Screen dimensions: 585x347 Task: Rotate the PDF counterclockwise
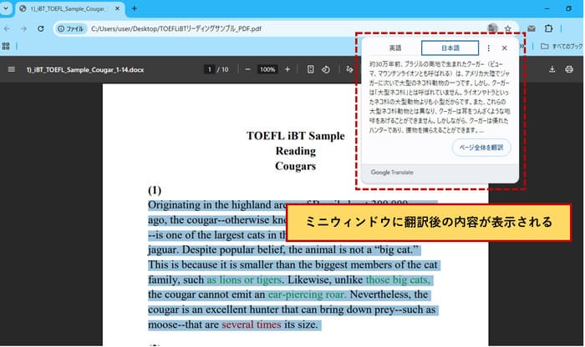(326, 69)
